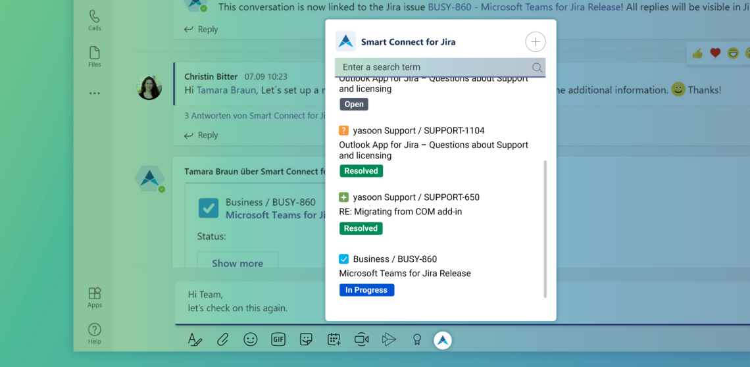
Task: Click the Smart Connect bot avatar near Tamara Braun
Action: [150, 178]
